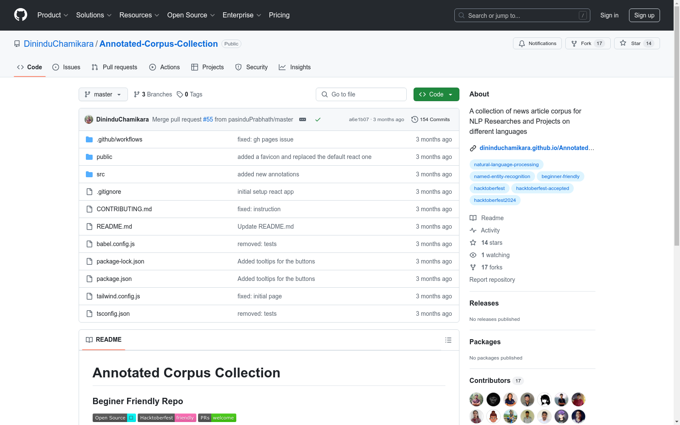Open the green Code dropdown button
Screen dimensions: 680x425
point(436,94)
